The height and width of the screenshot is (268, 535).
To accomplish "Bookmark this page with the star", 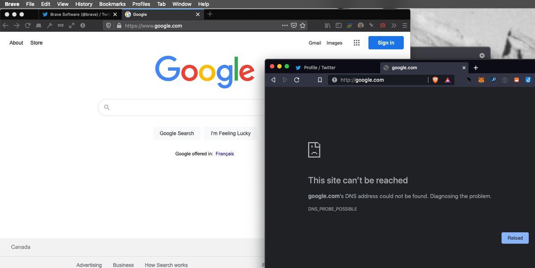I will coord(303,25).
